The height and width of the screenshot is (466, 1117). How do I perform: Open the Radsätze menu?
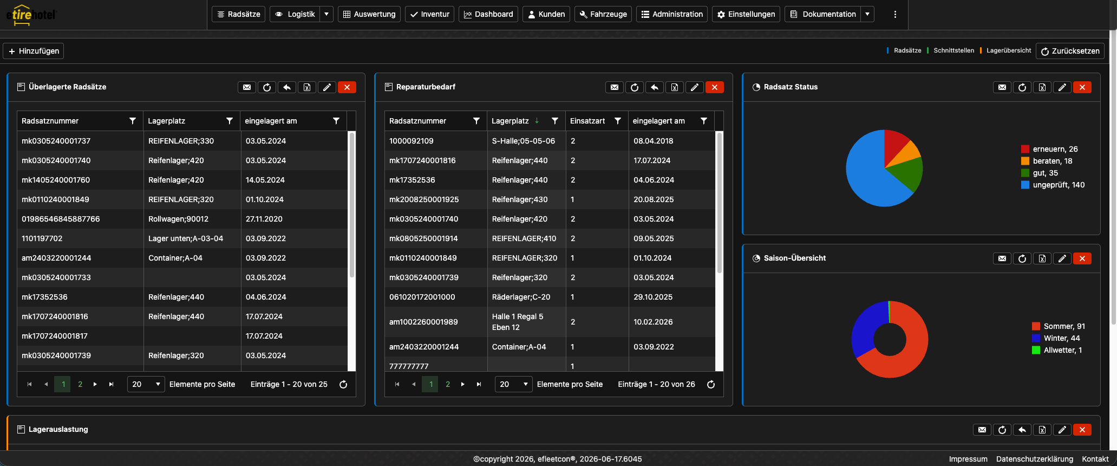(238, 14)
